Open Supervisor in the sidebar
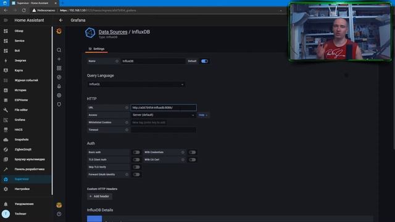 (x=26, y=179)
